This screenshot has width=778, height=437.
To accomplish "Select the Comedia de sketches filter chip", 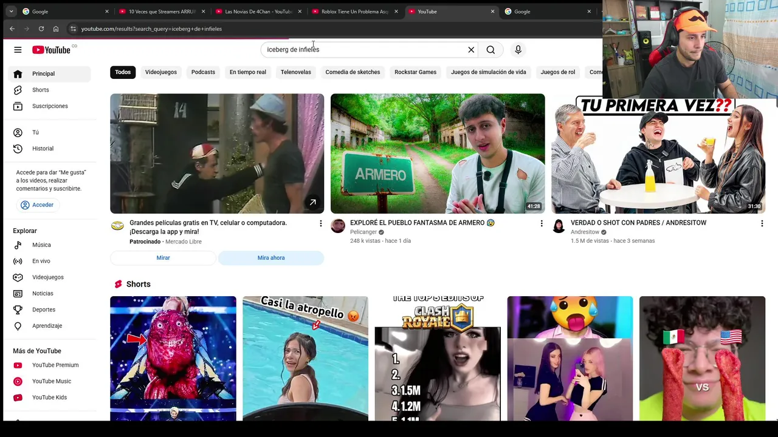I will tap(353, 72).
